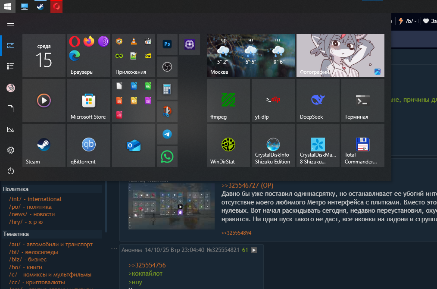This screenshot has height=289, width=437.
Task: Launch ffmpeg tile
Action: [x=228, y=101]
